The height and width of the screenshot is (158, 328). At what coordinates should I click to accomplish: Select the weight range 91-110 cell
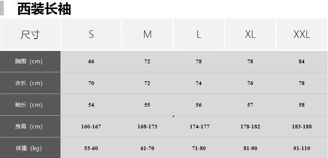pos(302,148)
